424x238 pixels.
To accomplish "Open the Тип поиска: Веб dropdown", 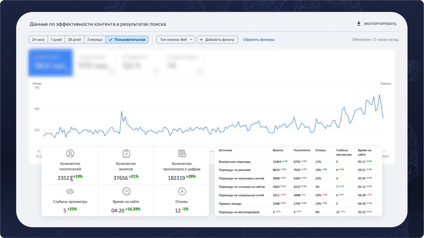I will pos(176,40).
